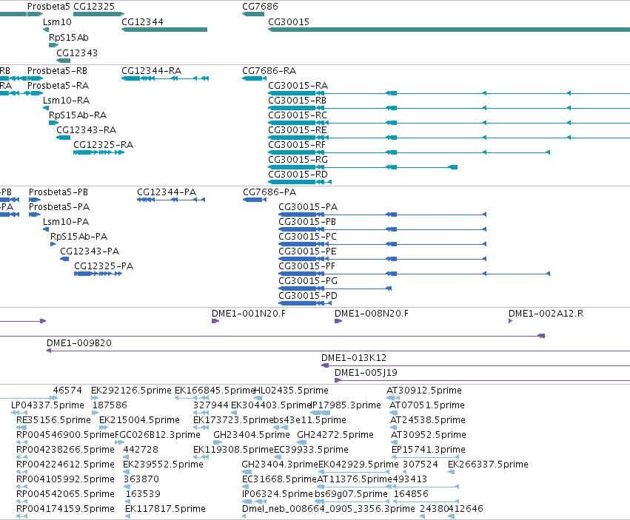630x520 pixels.
Task: Select the CG12325 gene label
Action: [x=94, y=7]
